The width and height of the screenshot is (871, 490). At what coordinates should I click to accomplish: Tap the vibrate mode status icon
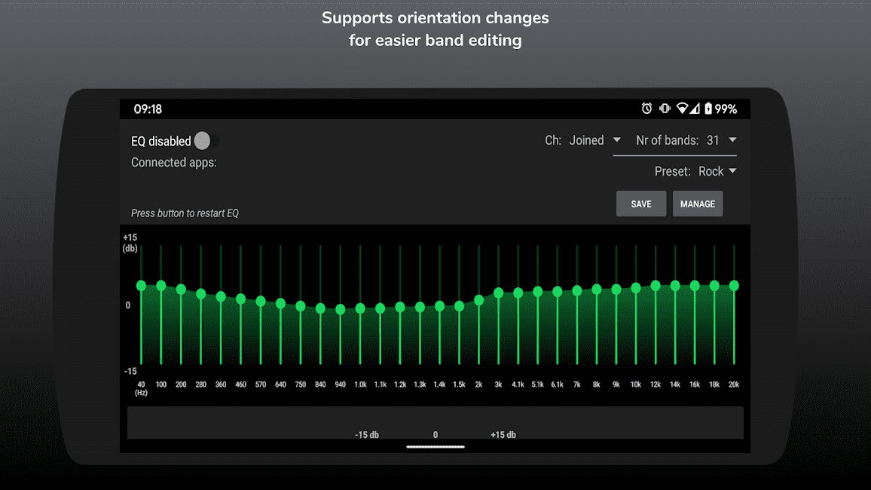coord(665,109)
